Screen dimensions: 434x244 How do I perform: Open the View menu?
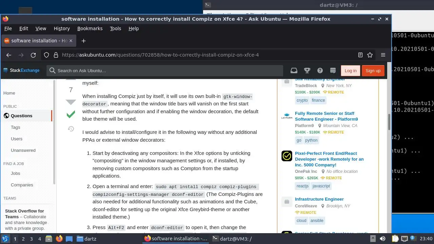41,28
